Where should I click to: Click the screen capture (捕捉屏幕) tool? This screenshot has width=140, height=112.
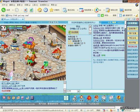click(126, 10)
